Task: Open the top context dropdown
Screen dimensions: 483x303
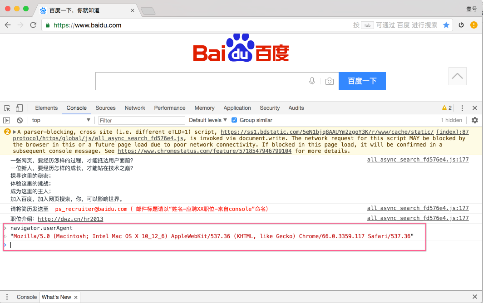Action: [61, 120]
